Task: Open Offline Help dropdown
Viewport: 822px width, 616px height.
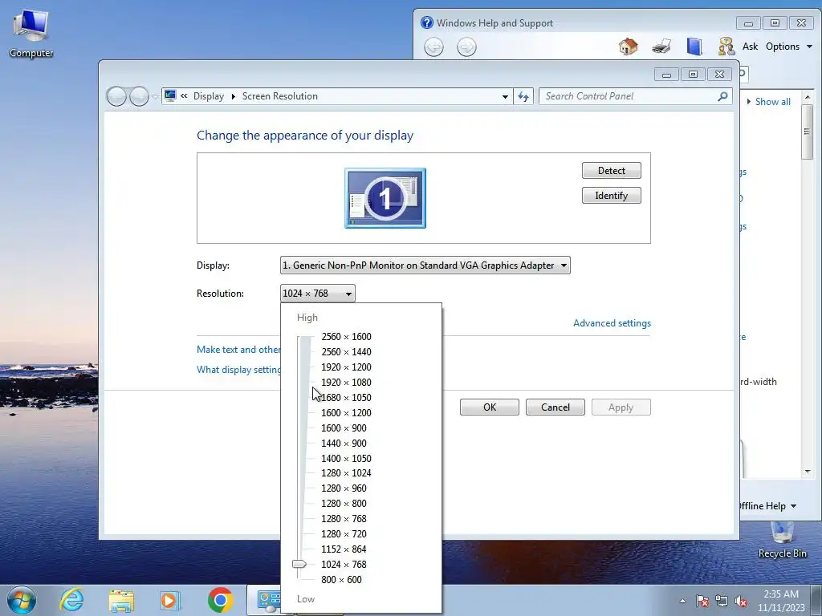Action: coord(767,506)
